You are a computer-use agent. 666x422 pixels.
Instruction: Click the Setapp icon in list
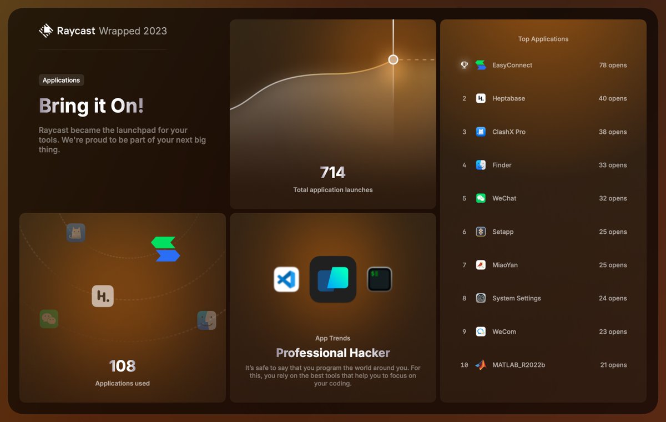coord(481,232)
